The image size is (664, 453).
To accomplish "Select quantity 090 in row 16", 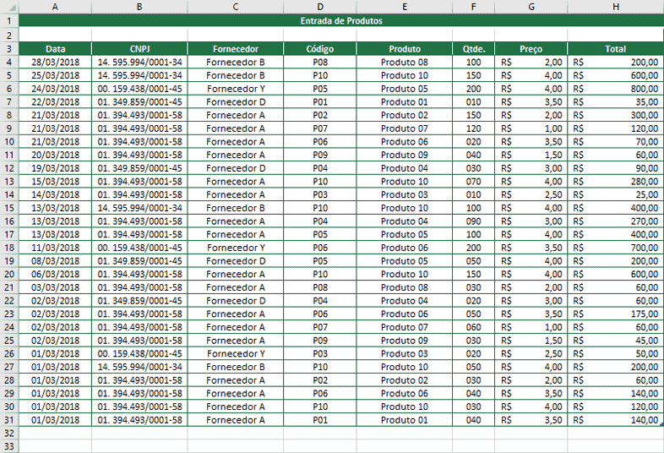I will point(473,221).
